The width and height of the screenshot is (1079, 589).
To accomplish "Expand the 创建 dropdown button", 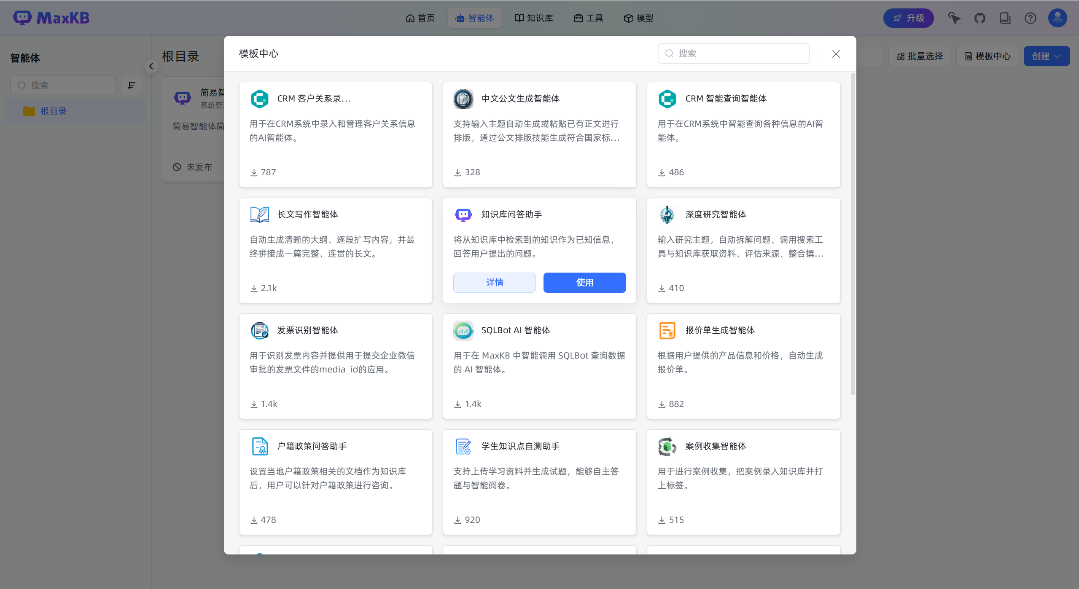I will point(1047,56).
